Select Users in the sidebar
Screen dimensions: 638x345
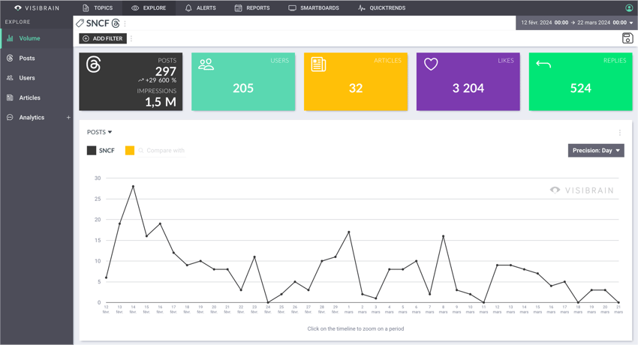coord(37,77)
